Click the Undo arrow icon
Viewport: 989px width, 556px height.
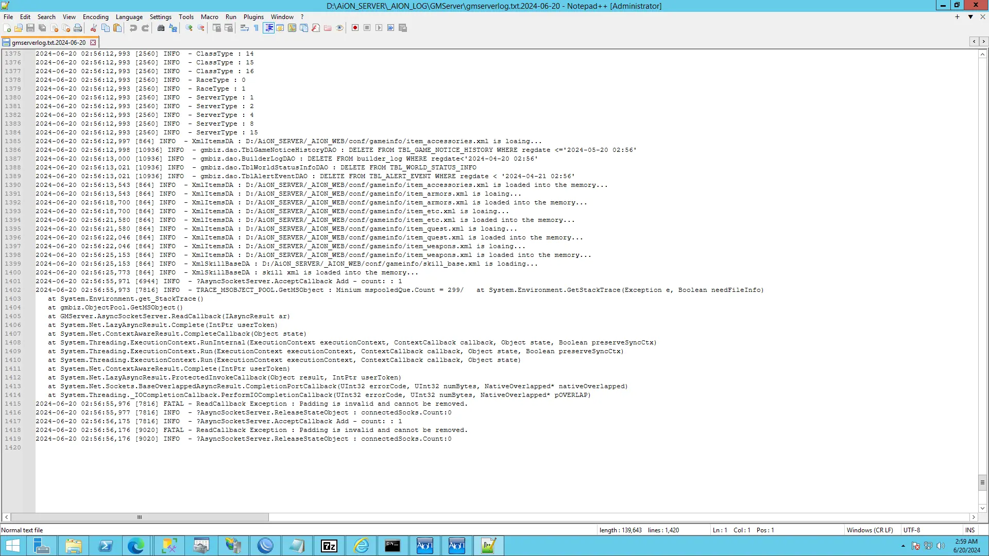click(x=133, y=28)
